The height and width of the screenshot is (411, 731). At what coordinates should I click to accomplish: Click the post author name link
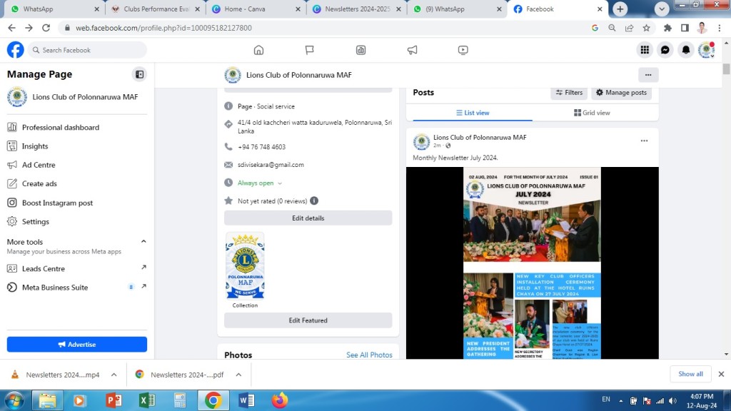[x=480, y=138]
